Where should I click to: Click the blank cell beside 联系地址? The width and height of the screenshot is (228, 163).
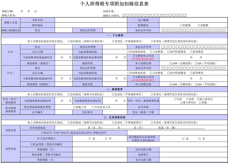pyautogui.click(x=91, y=25)
